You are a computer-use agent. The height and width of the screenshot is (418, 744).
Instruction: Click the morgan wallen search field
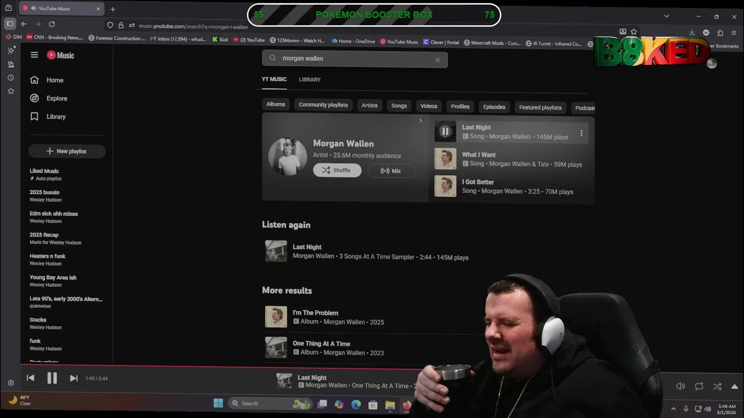(355, 58)
